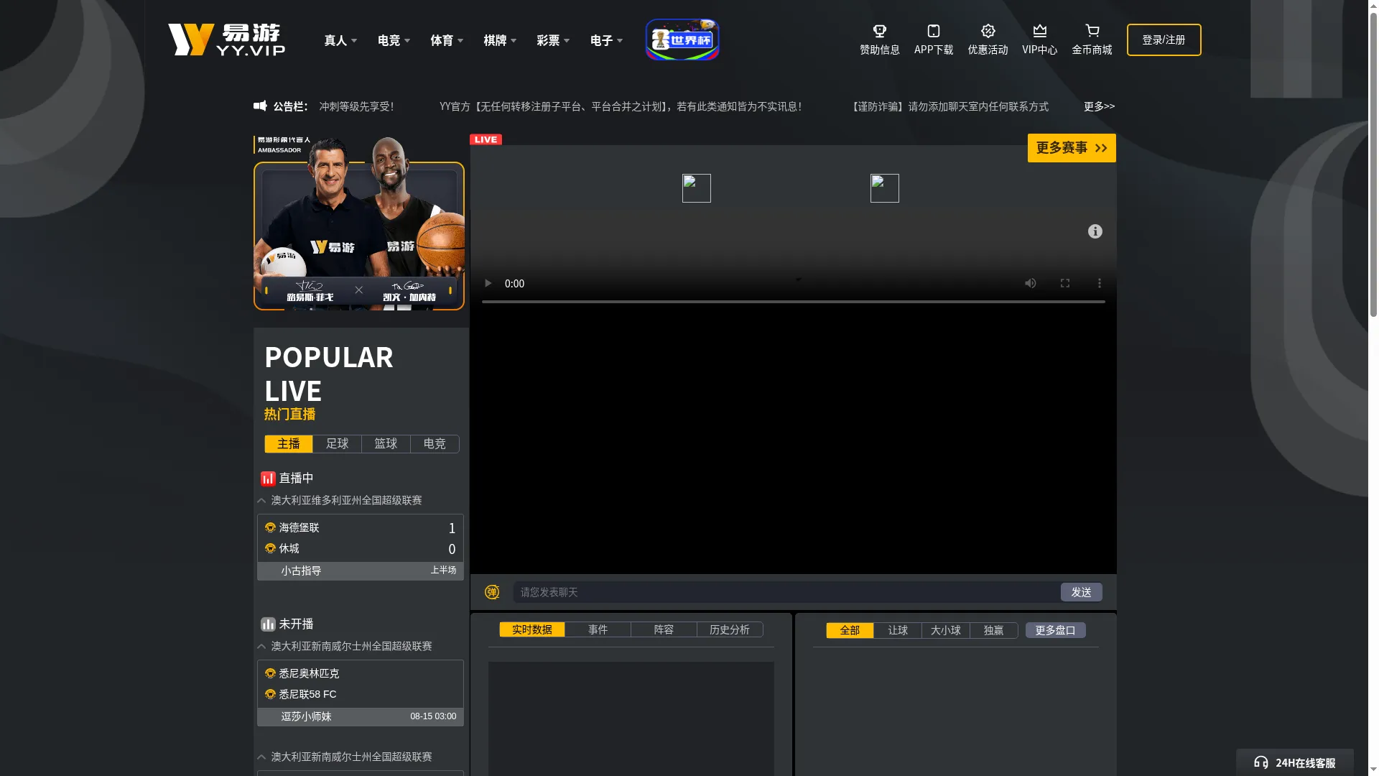
Task: Mute the video player volume
Action: tap(1031, 283)
